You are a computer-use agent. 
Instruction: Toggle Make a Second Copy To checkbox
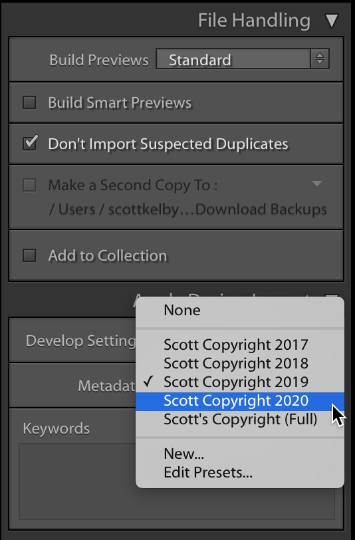29,185
